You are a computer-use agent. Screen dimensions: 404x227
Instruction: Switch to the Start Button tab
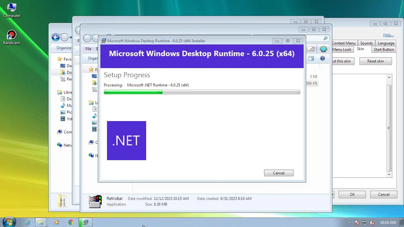point(384,49)
